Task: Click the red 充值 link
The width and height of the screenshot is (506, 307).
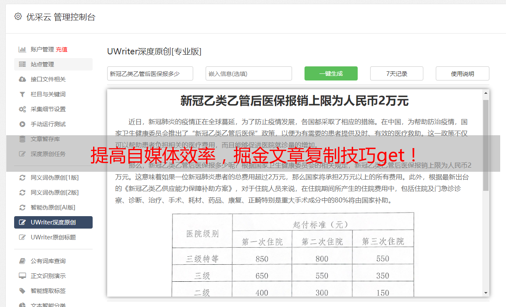Action: (x=61, y=49)
